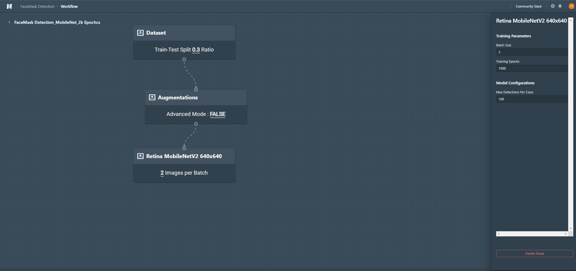Open the notifications bell
Image resolution: width=576 pixels, height=271 pixels.
560,6
